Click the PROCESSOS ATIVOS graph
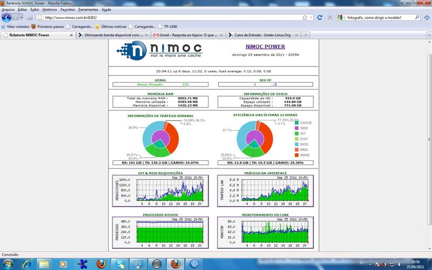 coord(160,233)
